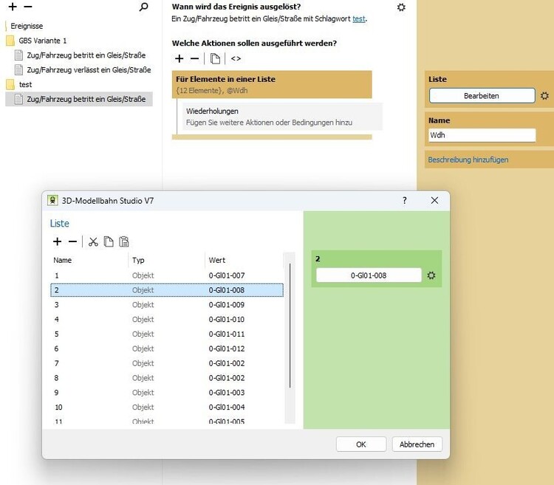The height and width of the screenshot is (485, 554).
Task: Open event search magnifier
Action: pos(143,7)
